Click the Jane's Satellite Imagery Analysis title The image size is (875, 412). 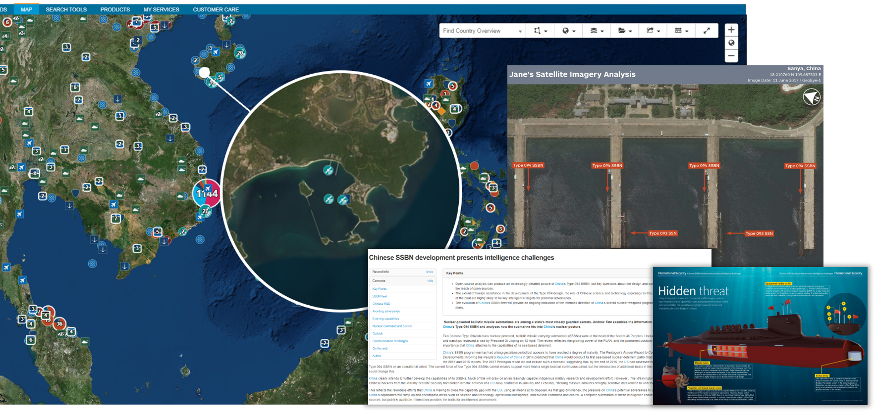(572, 74)
